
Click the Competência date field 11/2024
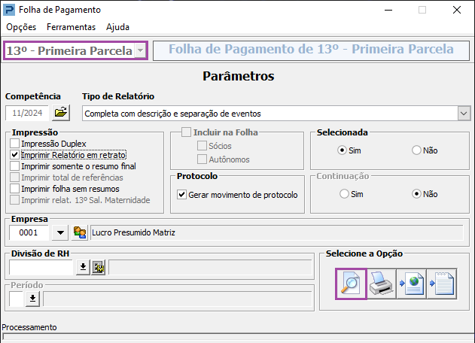pyautogui.click(x=27, y=113)
